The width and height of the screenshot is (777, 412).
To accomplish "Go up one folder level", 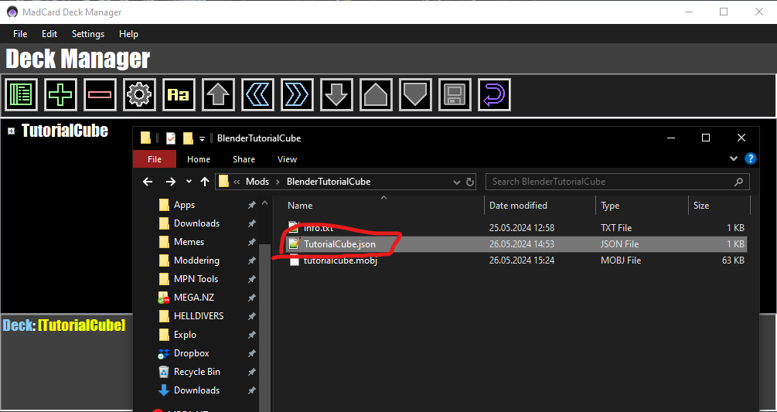I will point(205,182).
